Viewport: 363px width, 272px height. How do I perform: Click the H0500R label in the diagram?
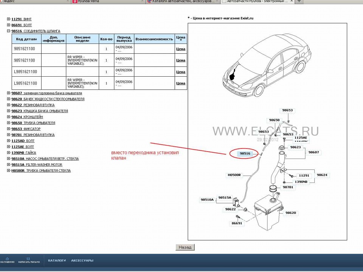[234, 175]
